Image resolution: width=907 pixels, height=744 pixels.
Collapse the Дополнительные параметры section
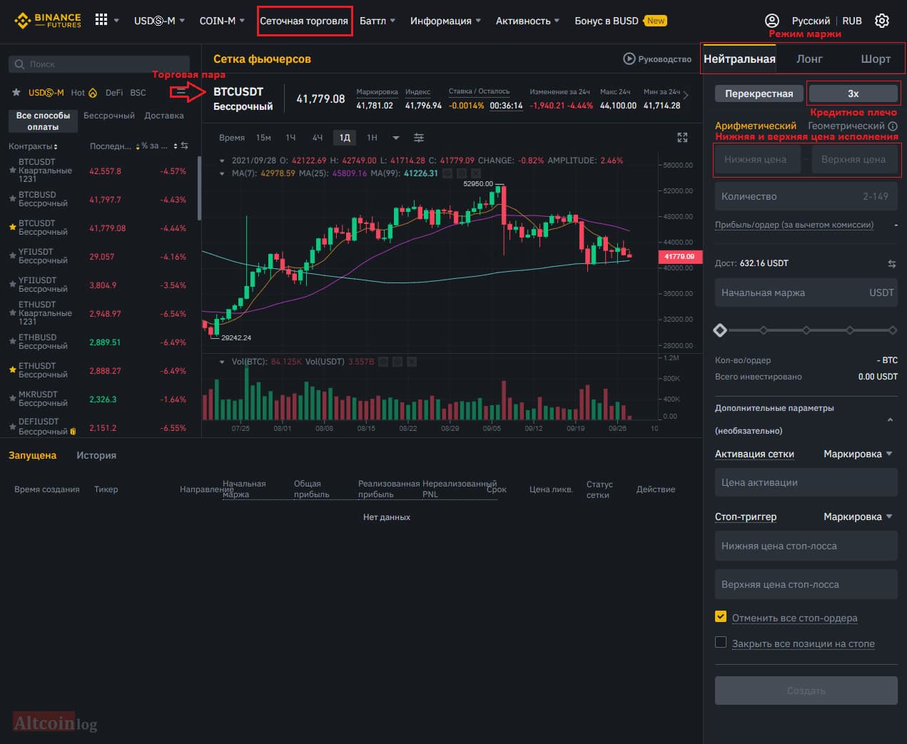pyautogui.click(x=890, y=419)
